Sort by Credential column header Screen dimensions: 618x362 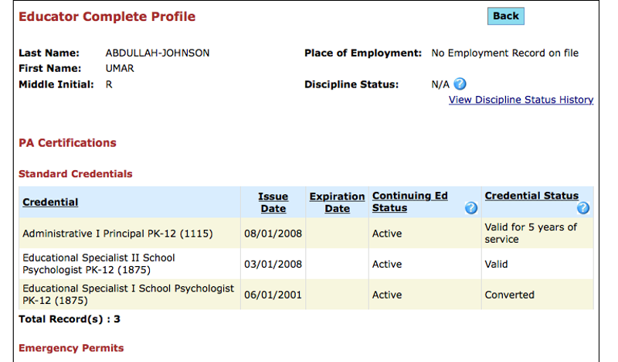point(50,202)
